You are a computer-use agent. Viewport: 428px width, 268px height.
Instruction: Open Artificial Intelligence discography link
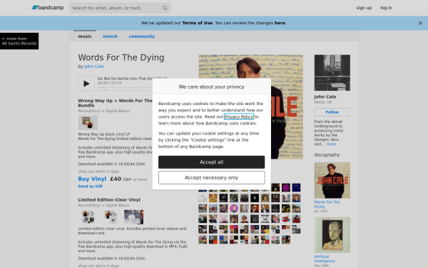click(325, 259)
